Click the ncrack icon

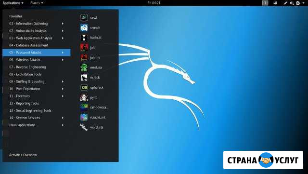tap(84, 77)
